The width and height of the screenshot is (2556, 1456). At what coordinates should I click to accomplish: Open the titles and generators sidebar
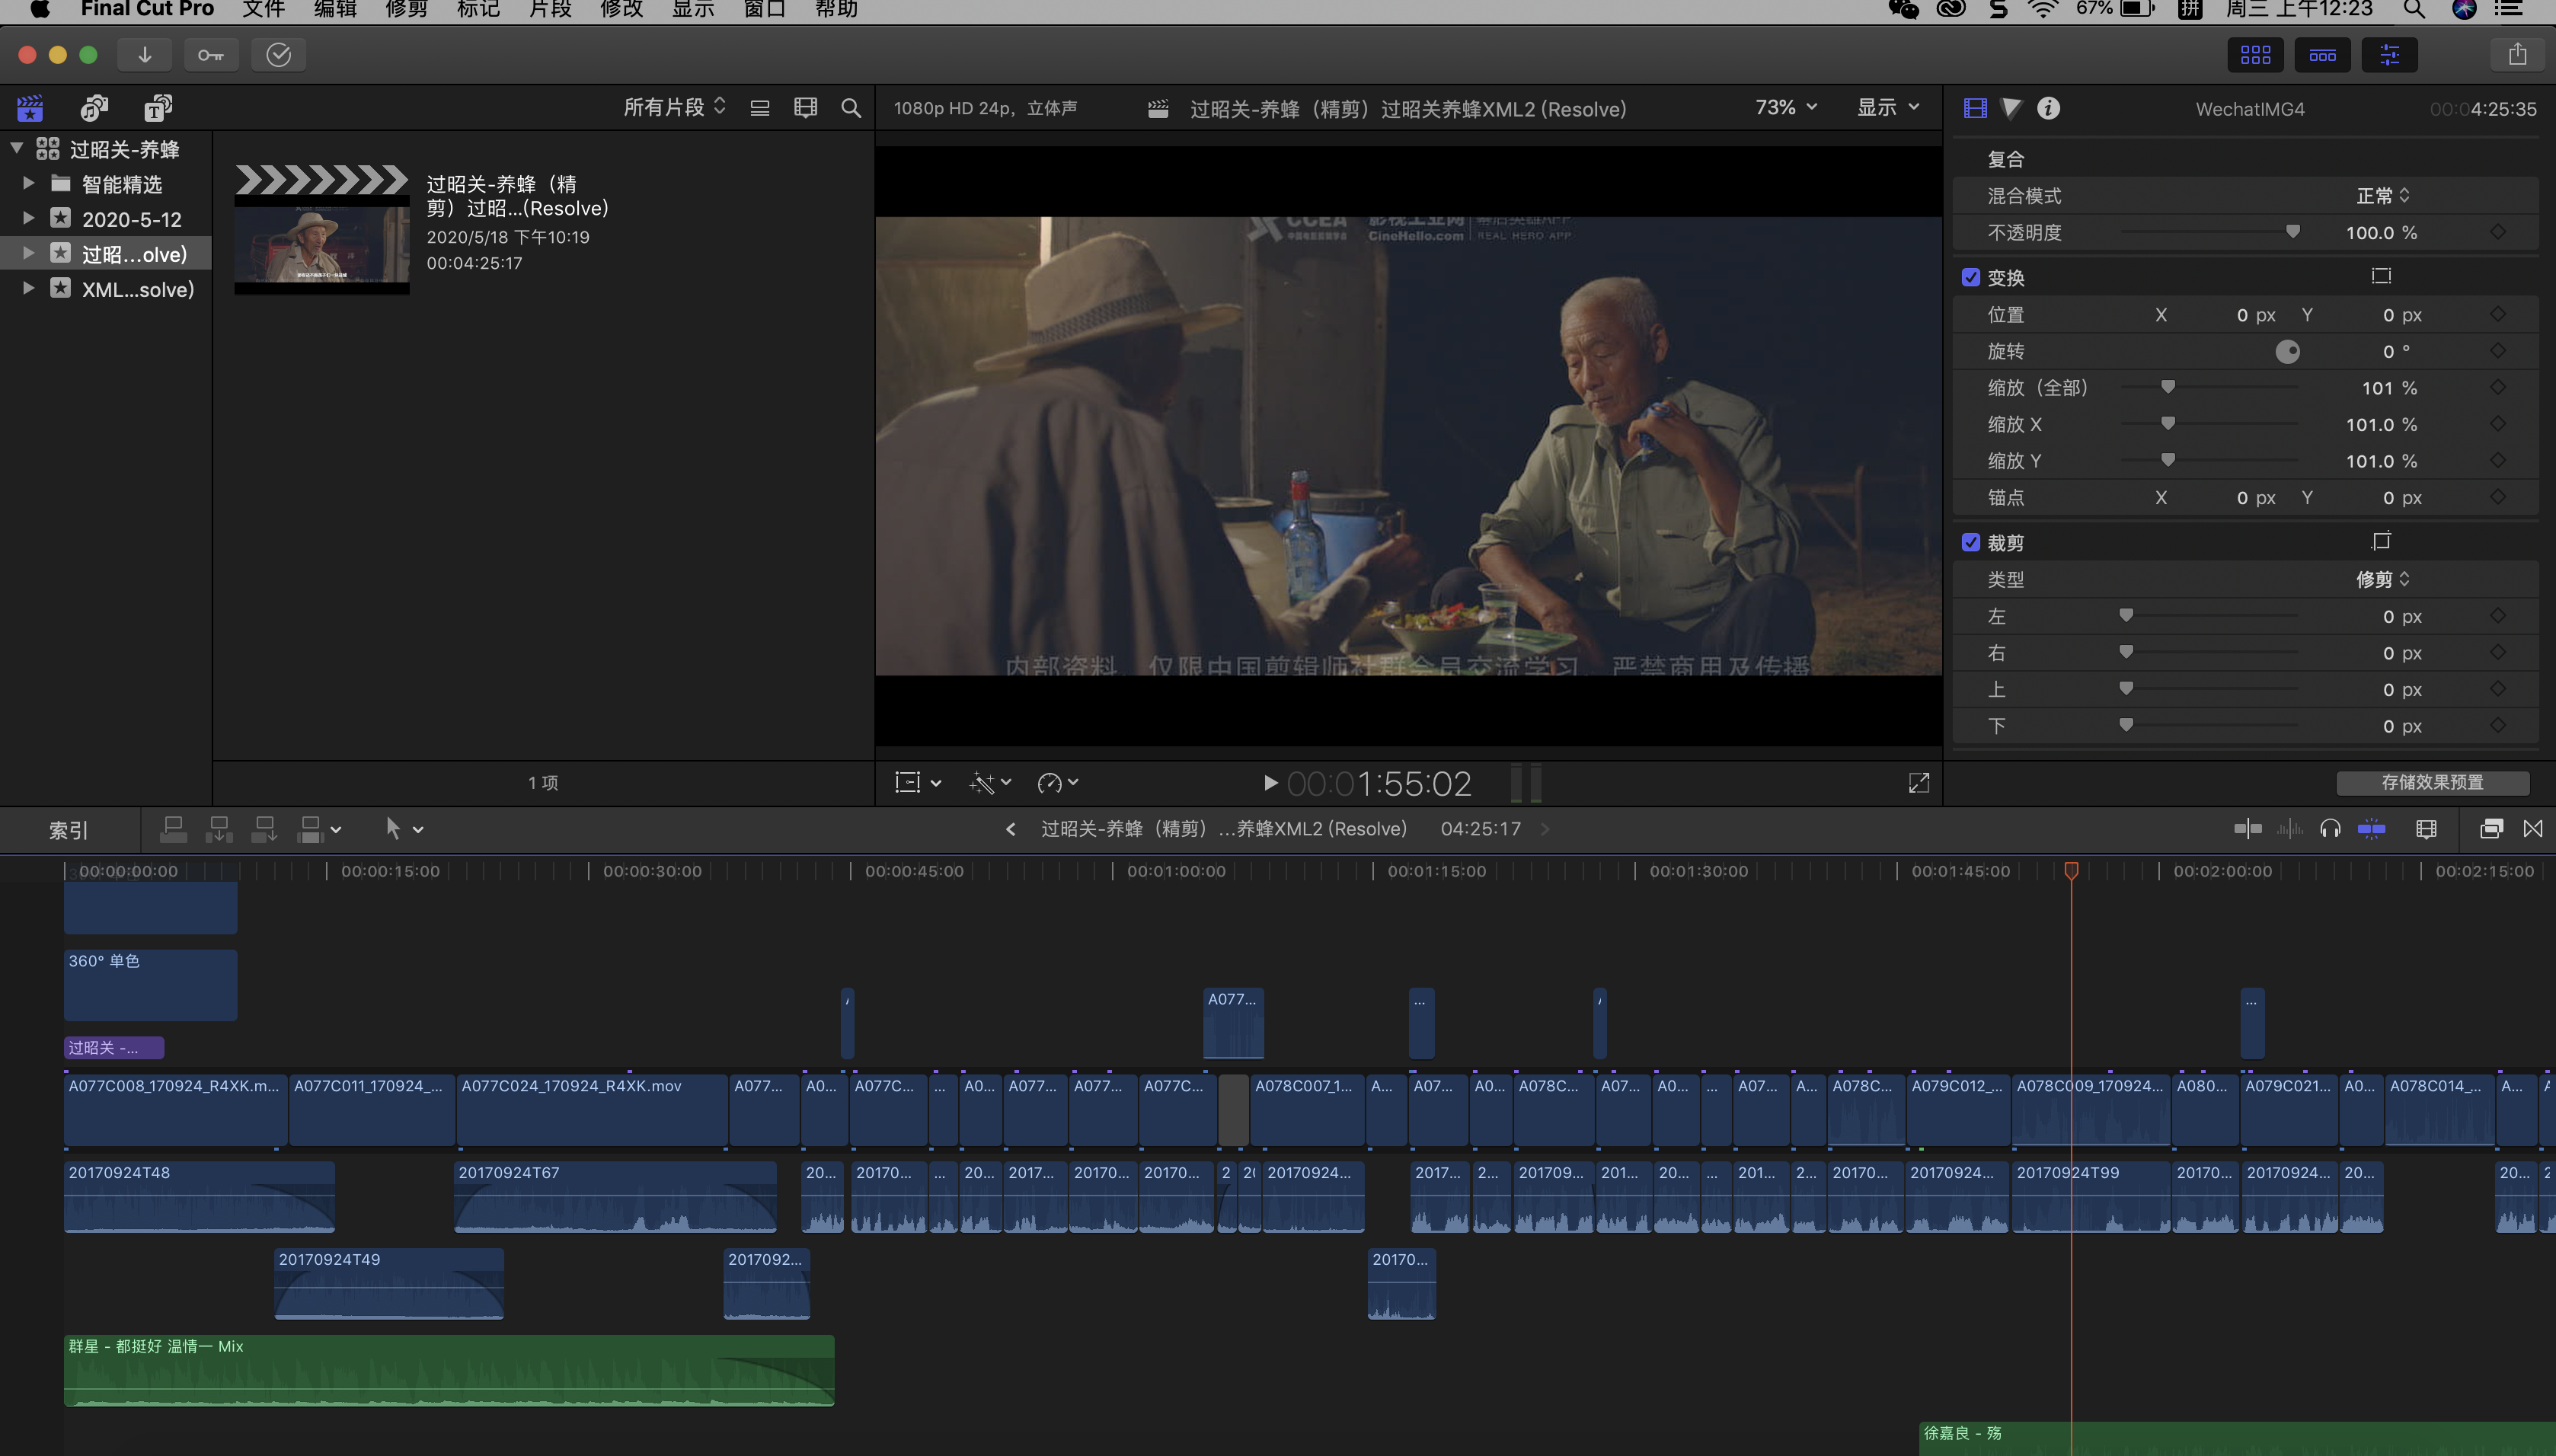pyautogui.click(x=158, y=108)
